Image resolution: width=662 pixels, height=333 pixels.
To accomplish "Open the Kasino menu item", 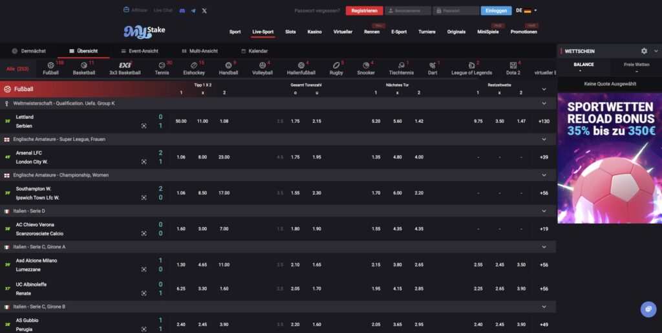I will (315, 32).
